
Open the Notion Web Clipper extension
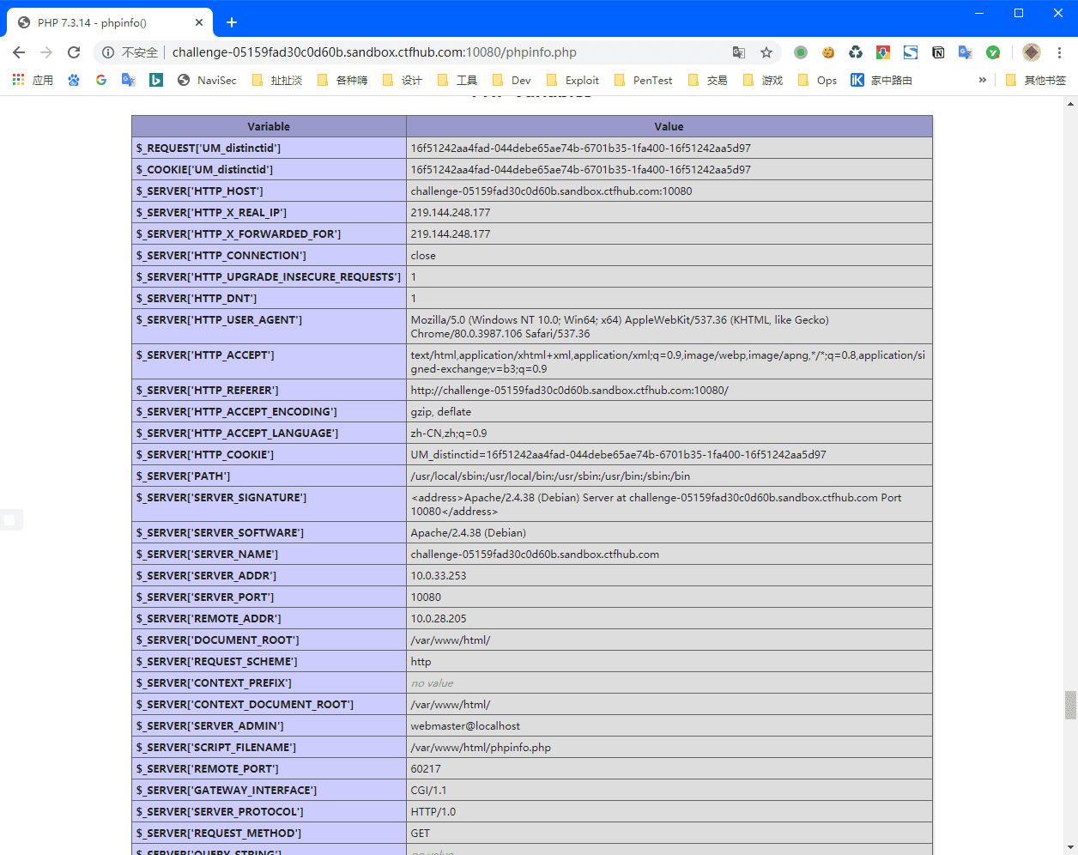pyautogui.click(x=938, y=52)
